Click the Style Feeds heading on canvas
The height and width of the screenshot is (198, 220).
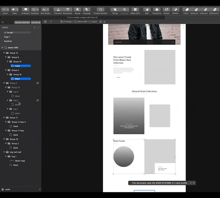click(119, 141)
